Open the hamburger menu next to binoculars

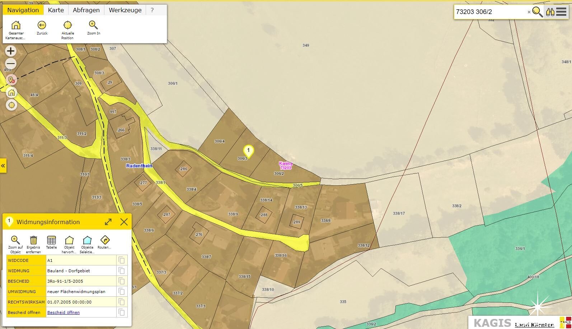pyautogui.click(x=562, y=12)
